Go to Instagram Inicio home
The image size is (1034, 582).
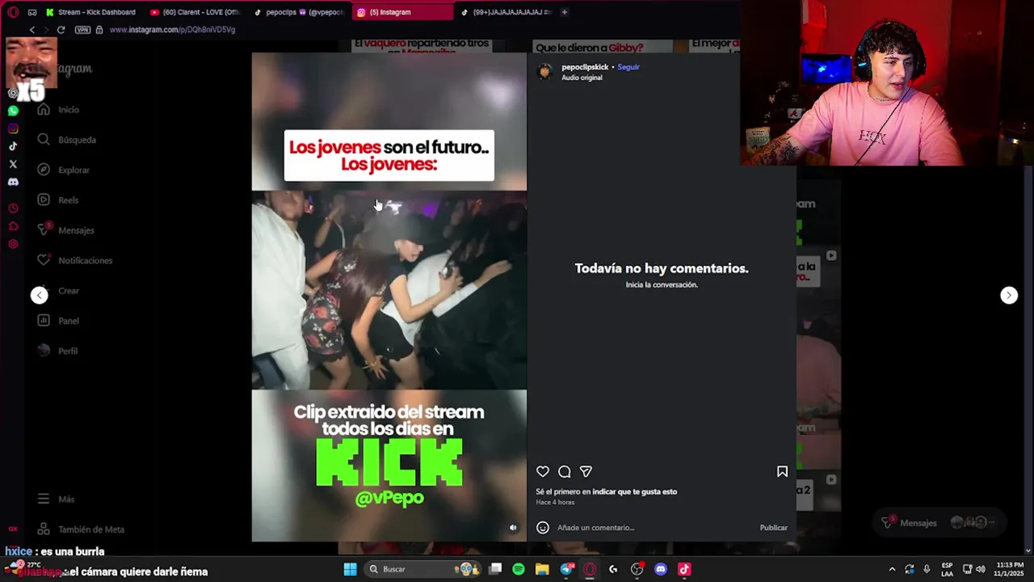click(x=58, y=110)
